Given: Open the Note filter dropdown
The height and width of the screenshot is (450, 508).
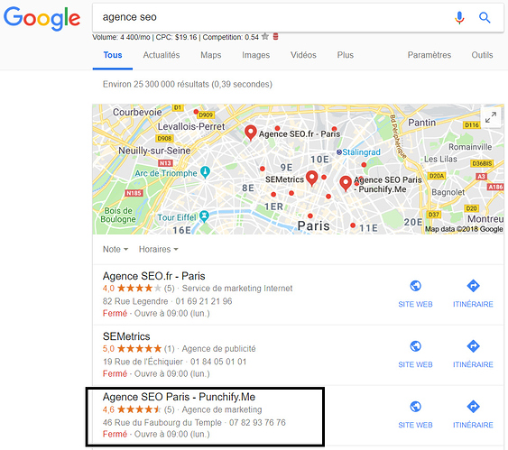Looking at the screenshot, I should (x=115, y=249).
